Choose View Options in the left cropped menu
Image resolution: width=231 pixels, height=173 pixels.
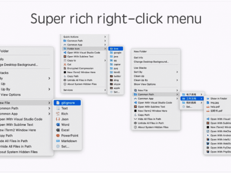(11, 95)
